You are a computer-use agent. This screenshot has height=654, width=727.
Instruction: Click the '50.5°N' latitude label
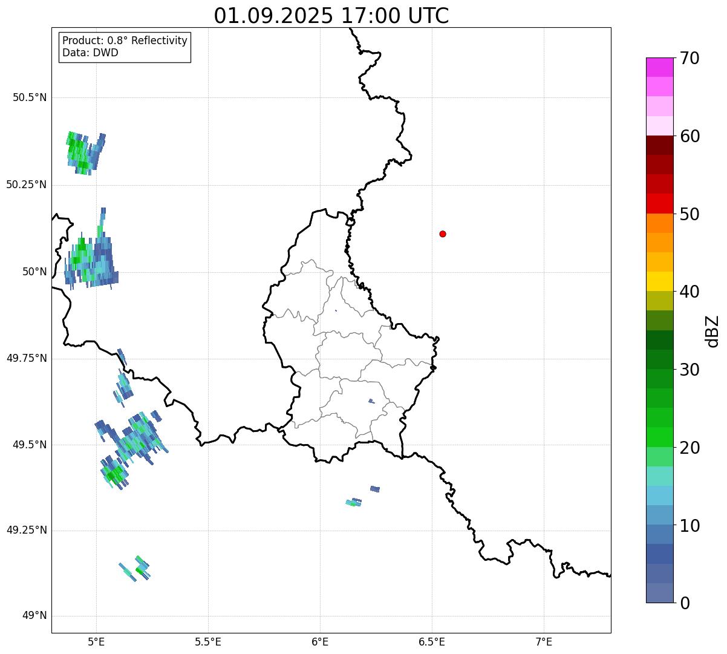point(30,97)
